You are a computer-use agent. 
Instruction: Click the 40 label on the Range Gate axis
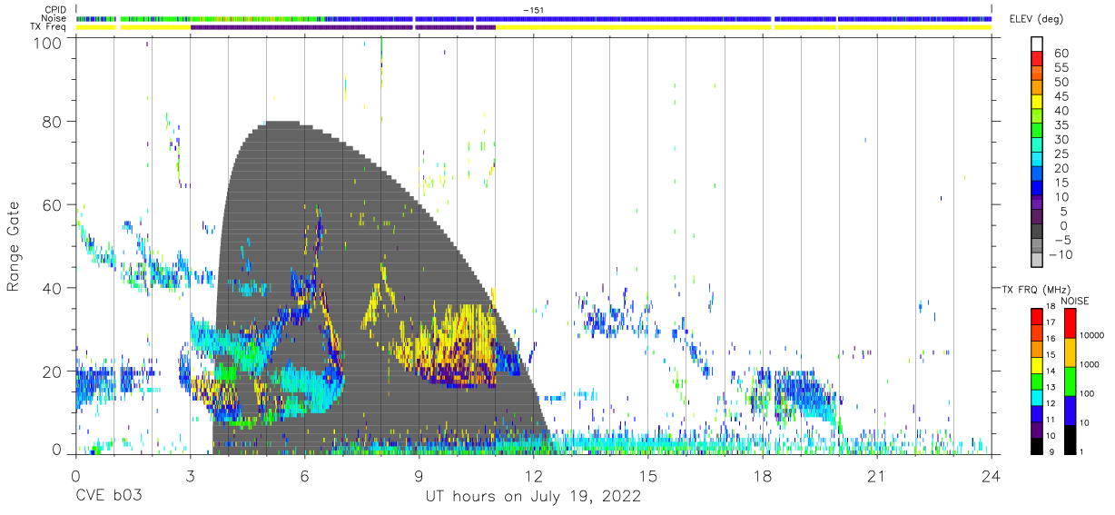tap(52, 288)
